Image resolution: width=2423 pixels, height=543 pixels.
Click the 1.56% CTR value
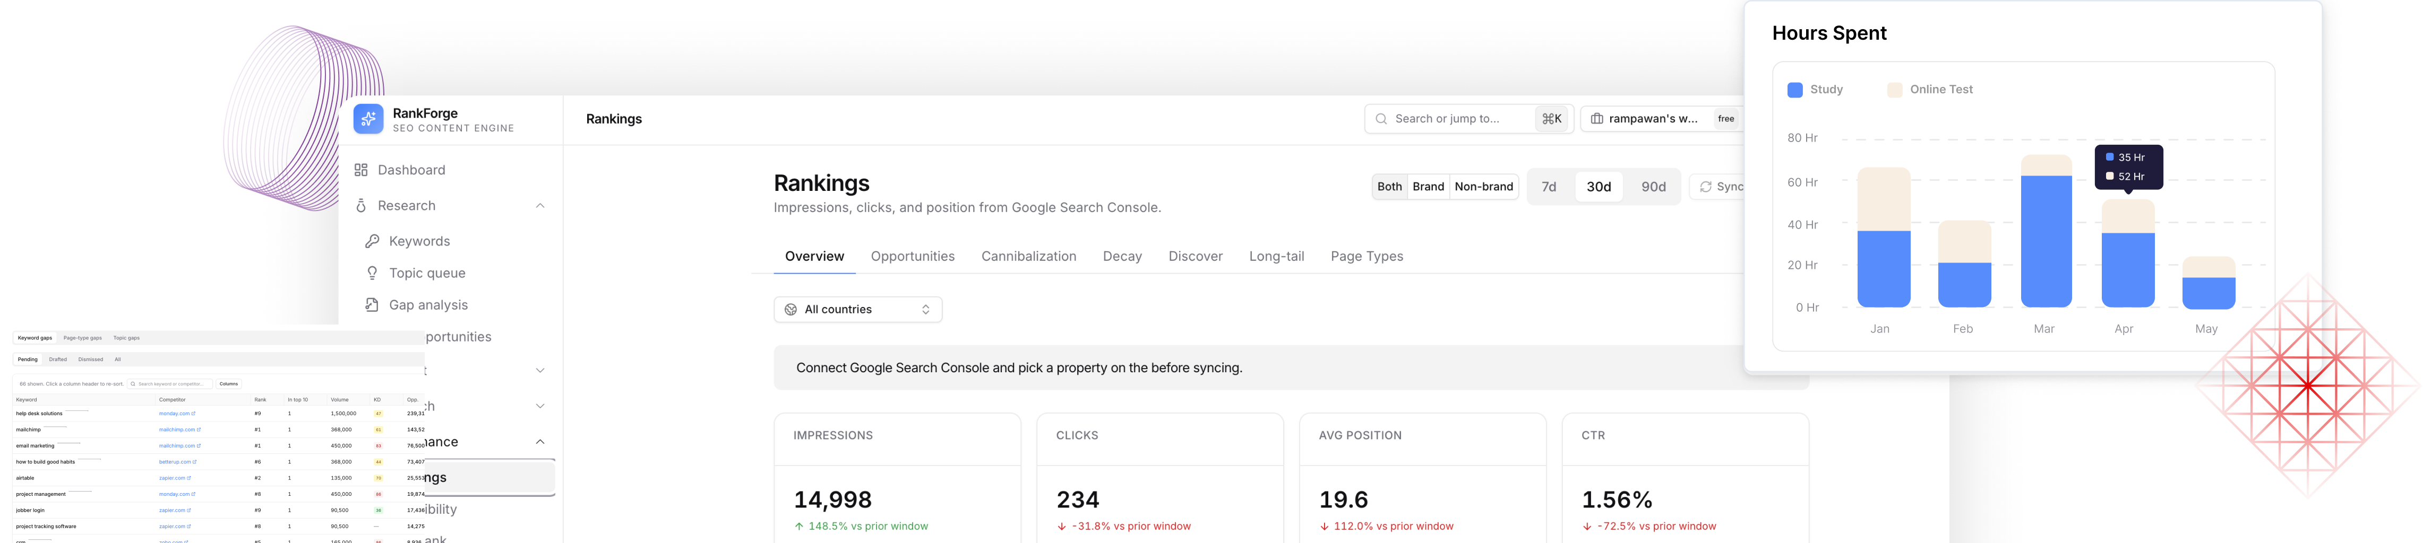coord(1617,500)
